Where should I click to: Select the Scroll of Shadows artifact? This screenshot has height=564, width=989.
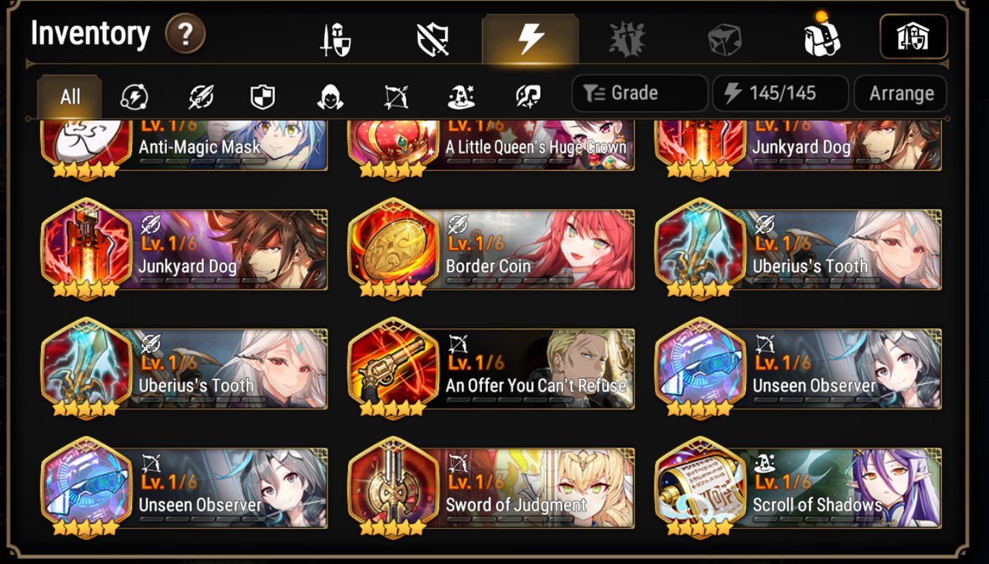(799, 489)
